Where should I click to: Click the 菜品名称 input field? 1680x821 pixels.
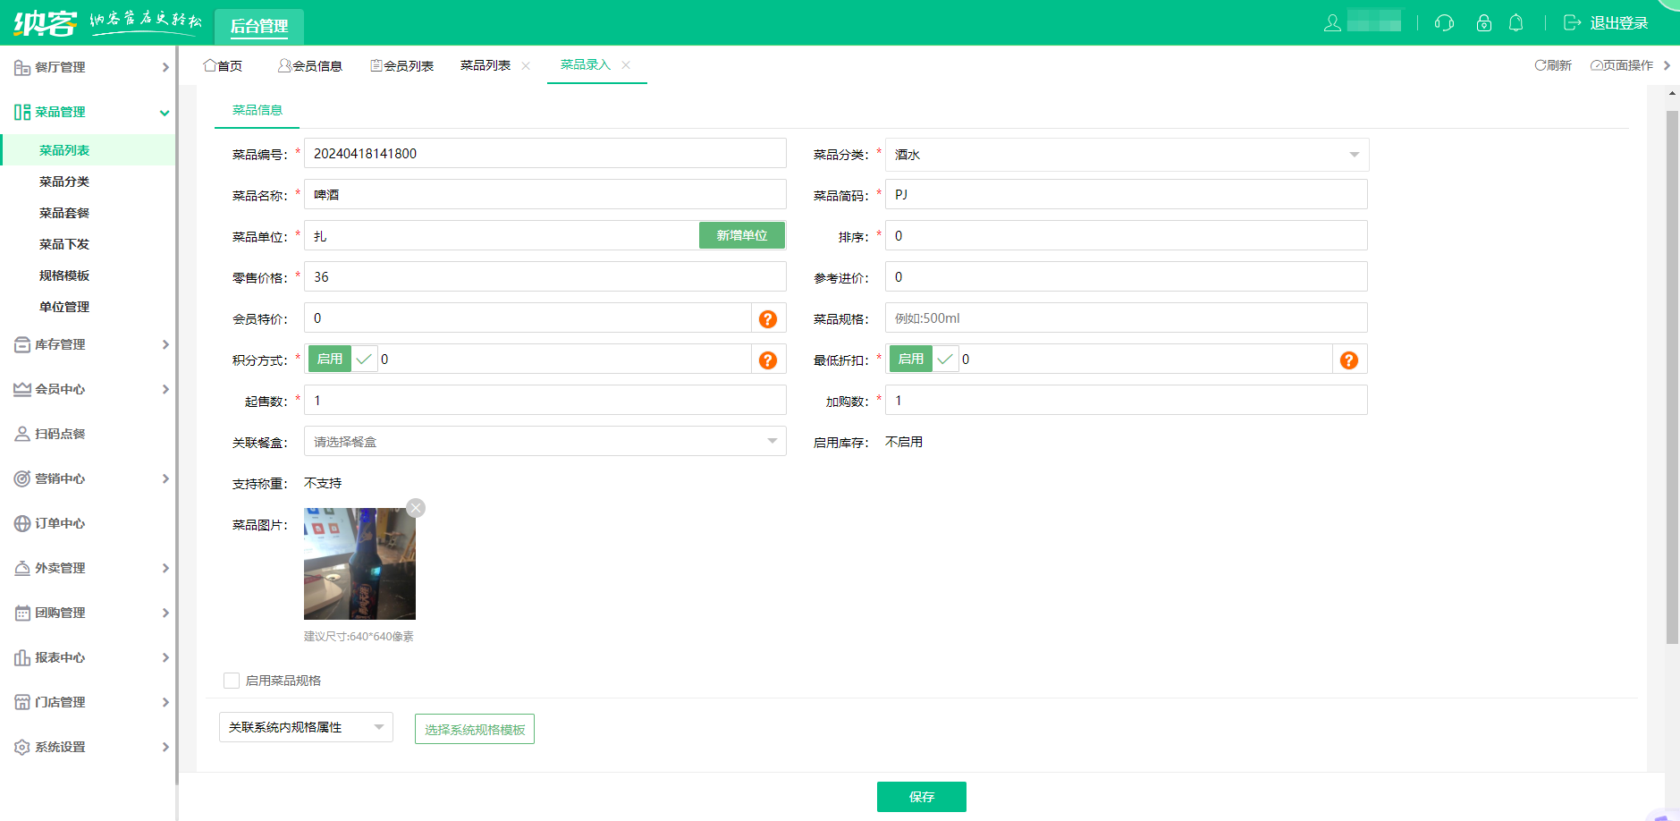tap(545, 194)
